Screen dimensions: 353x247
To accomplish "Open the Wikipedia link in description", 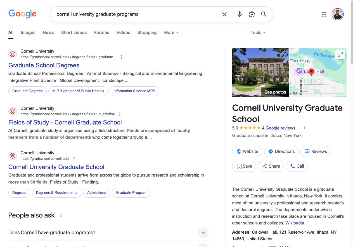I will coord(295,223).
